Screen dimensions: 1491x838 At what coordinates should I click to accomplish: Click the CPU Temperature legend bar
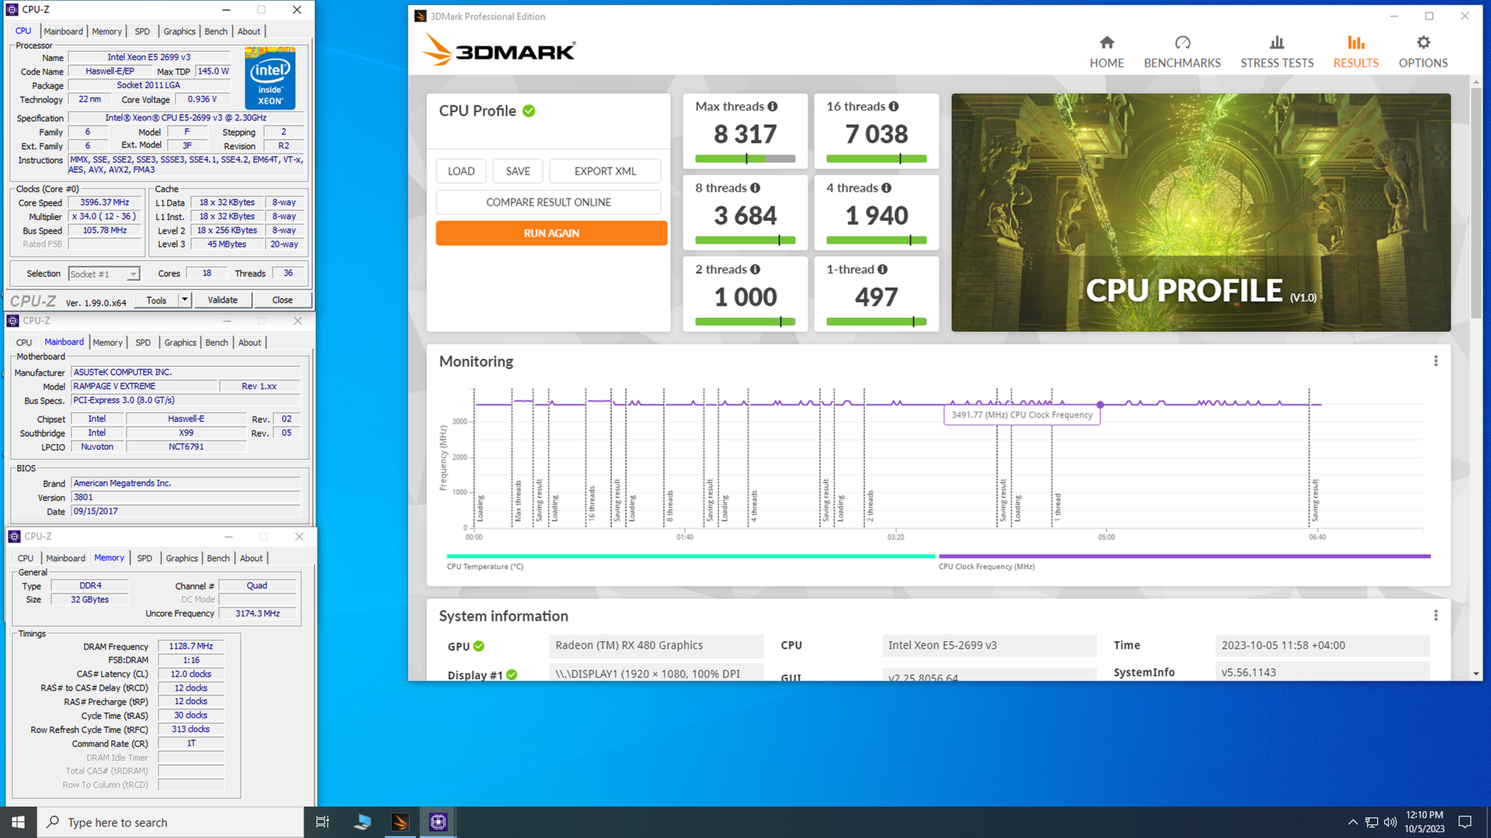(690, 556)
